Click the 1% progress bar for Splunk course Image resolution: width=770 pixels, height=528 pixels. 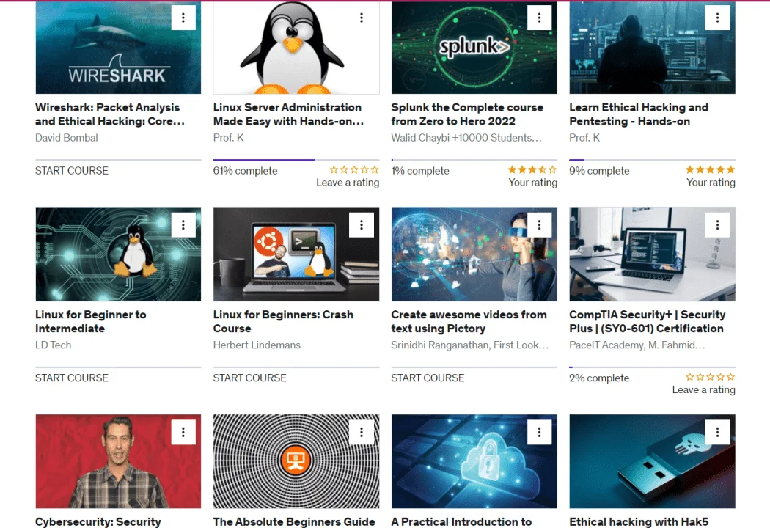pos(474,160)
